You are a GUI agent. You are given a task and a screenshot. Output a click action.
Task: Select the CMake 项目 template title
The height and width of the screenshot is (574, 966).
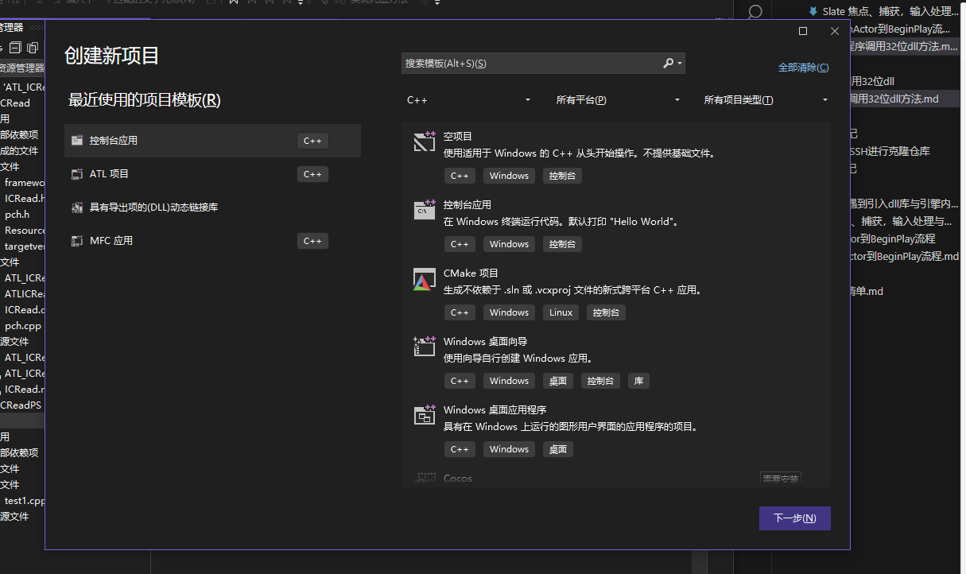tap(471, 273)
